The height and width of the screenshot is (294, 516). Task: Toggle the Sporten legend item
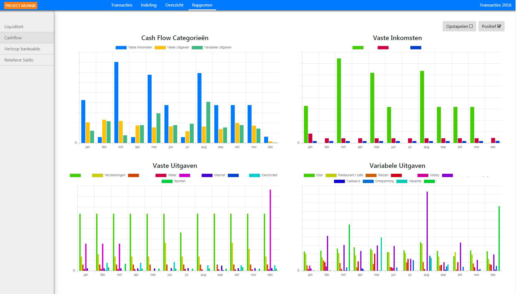click(174, 181)
